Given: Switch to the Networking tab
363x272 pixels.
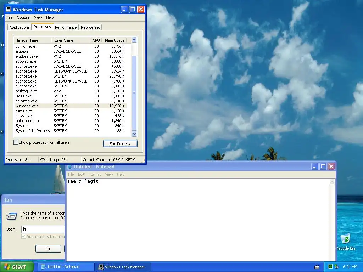Looking at the screenshot, I should pos(90,27).
